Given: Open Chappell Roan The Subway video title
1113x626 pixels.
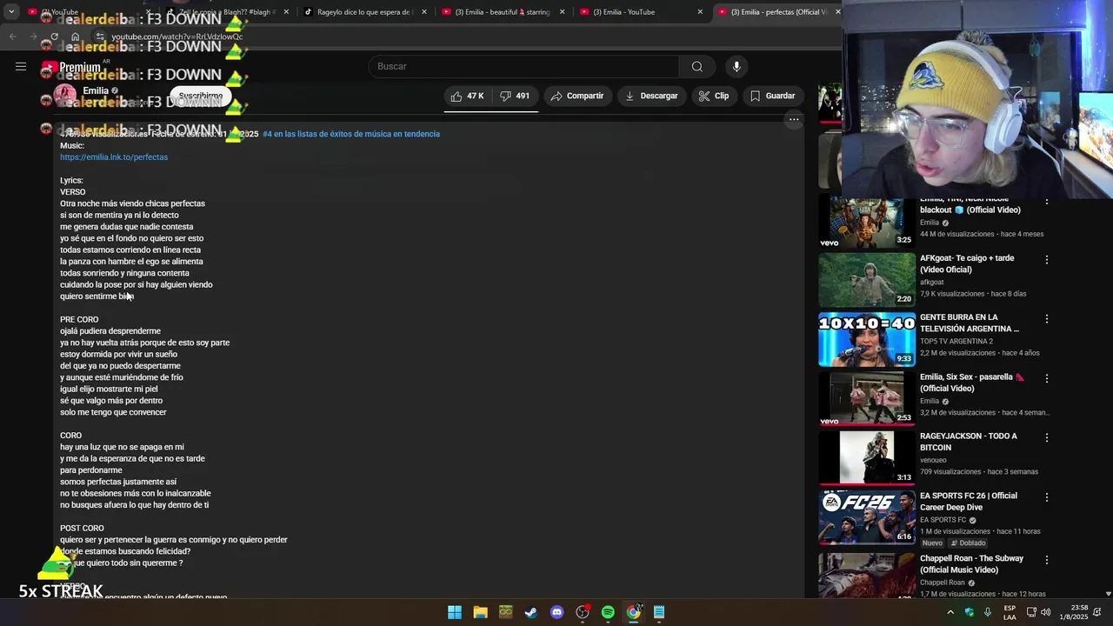Looking at the screenshot, I should pyautogui.click(x=971, y=564).
